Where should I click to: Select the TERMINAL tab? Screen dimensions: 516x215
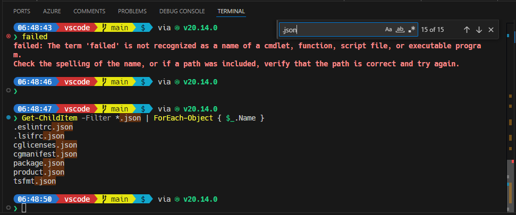tap(232, 11)
